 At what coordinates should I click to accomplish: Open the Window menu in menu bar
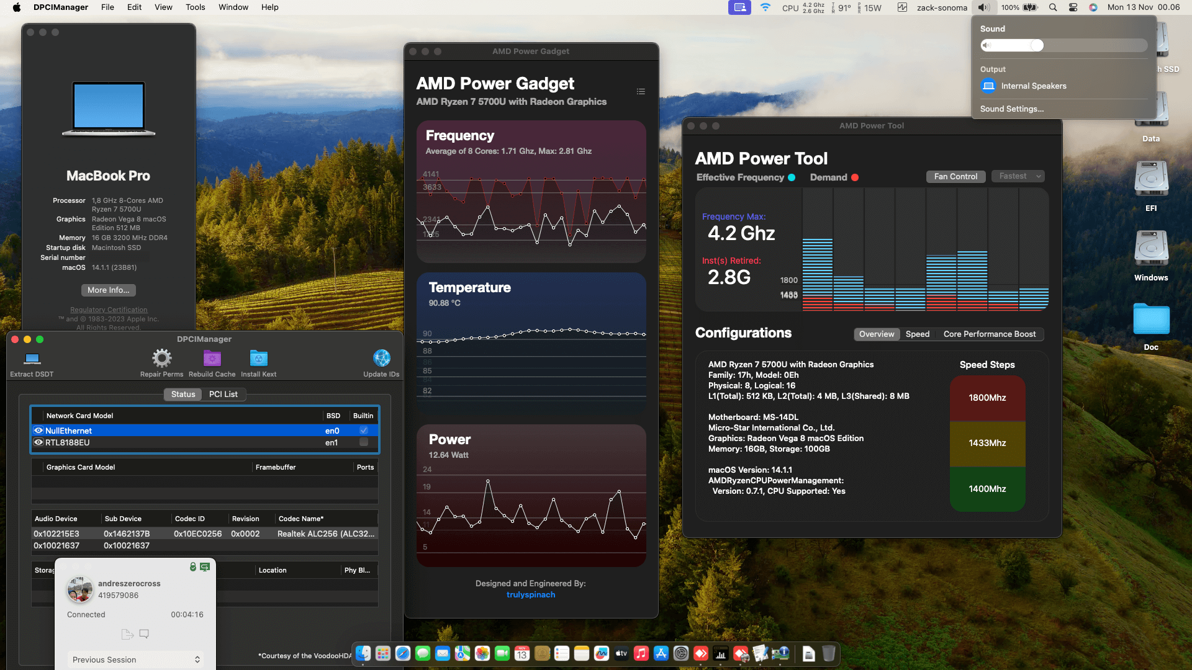click(x=233, y=7)
